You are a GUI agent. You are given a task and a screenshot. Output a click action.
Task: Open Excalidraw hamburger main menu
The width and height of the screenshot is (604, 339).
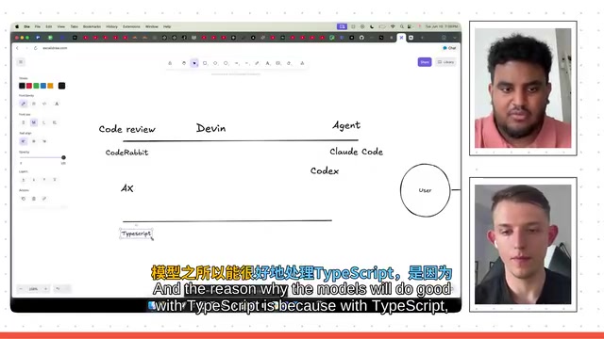point(21,62)
